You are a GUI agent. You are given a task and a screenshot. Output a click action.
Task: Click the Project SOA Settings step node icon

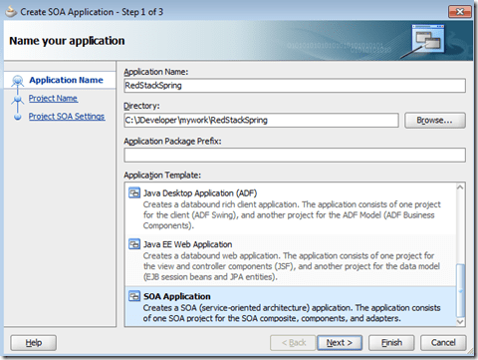coord(18,117)
